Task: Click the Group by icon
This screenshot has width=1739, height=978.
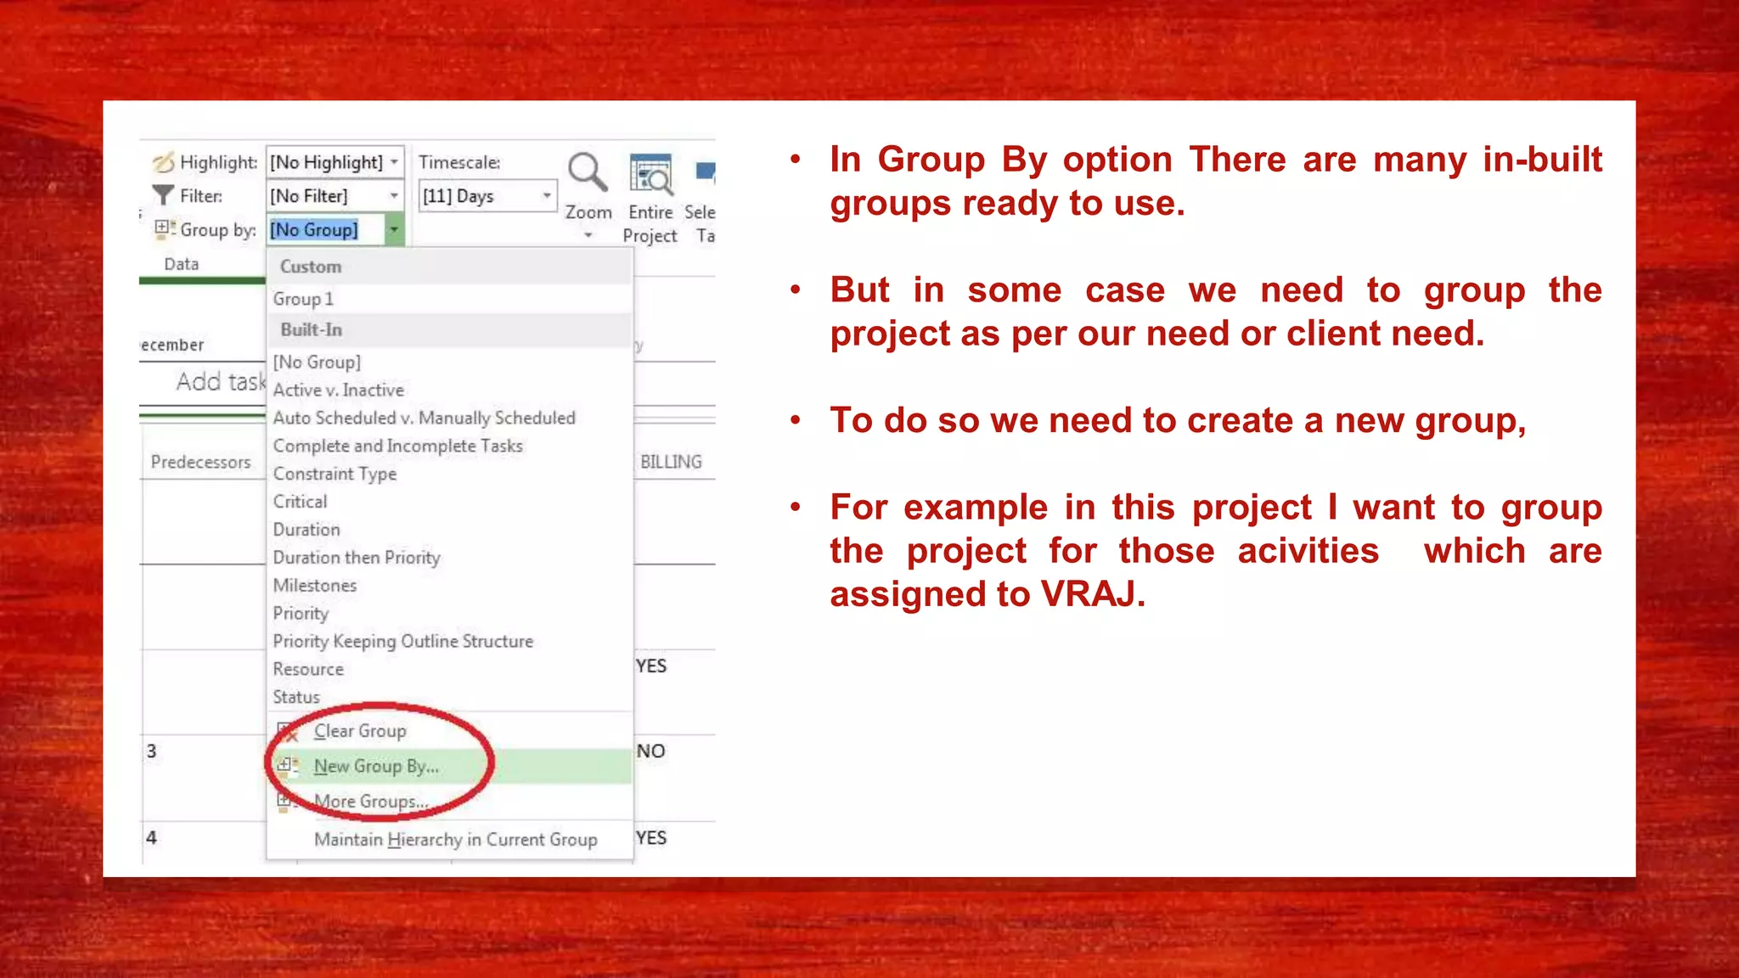Action: [165, 228]
